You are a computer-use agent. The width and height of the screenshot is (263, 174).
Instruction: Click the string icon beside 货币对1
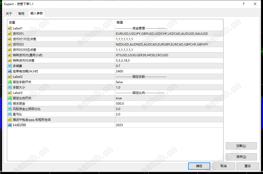click(9, 34)
